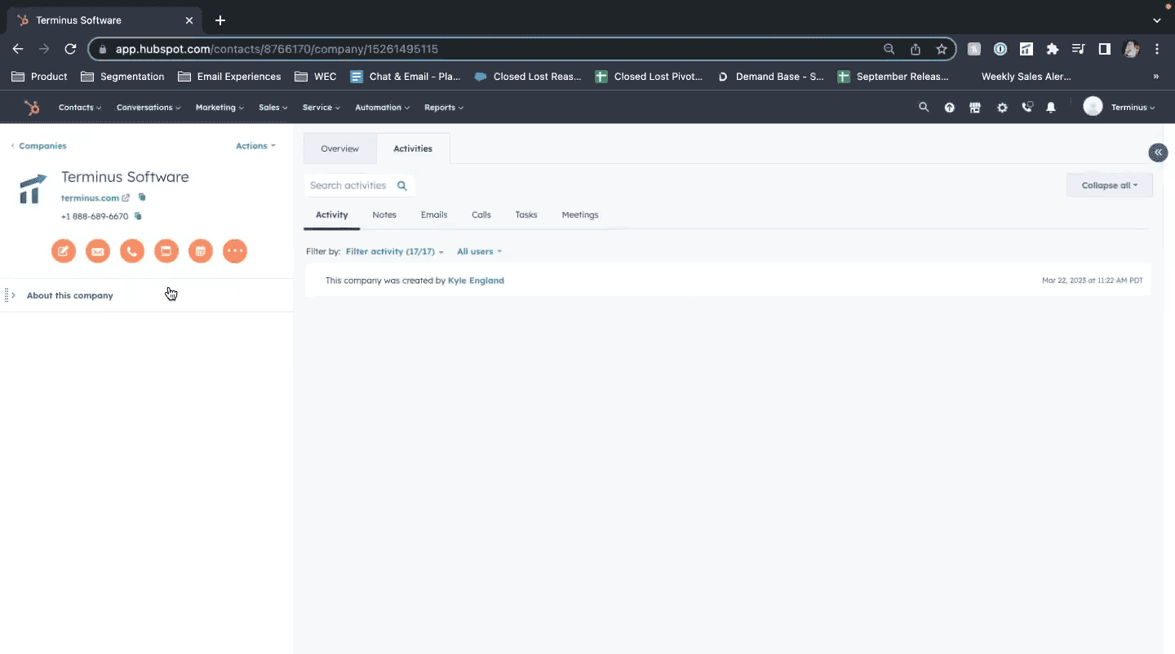Viewport: 1175px width, 654px height.
Task: Open the Collapse all dropdown button
Action: click(1110, 185)
